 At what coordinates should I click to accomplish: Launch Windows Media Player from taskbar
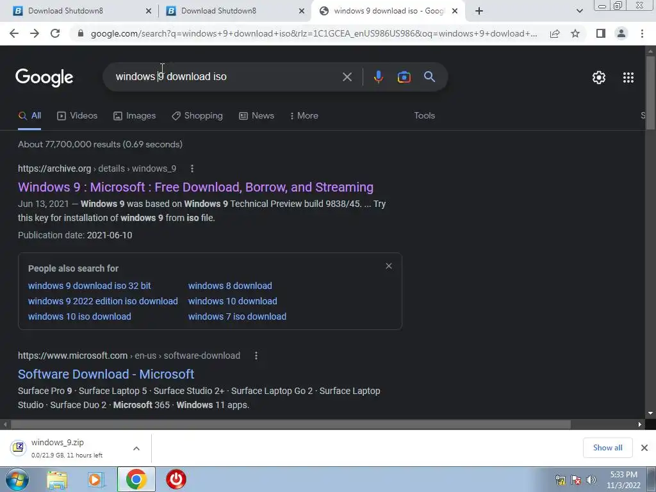pos(97,480)
